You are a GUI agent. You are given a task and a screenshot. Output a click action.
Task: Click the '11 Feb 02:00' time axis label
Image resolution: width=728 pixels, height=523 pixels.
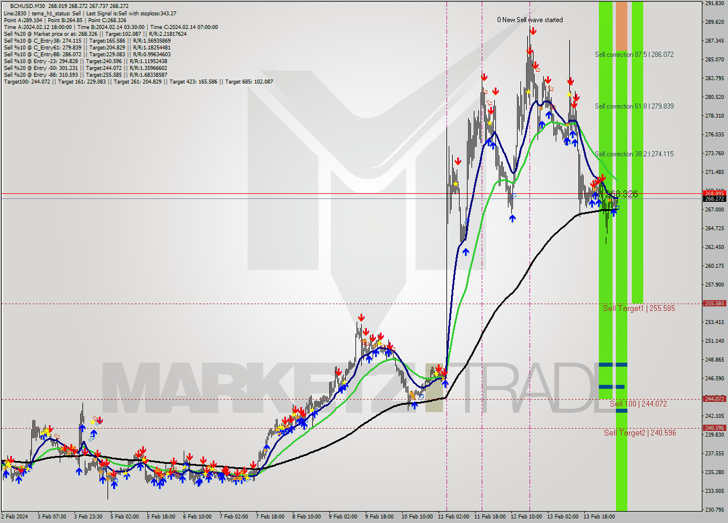[x=453, y=517]
